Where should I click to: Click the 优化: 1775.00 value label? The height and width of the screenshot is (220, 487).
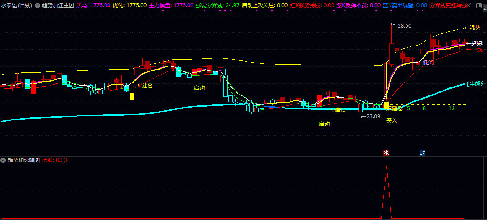point(130,5)
